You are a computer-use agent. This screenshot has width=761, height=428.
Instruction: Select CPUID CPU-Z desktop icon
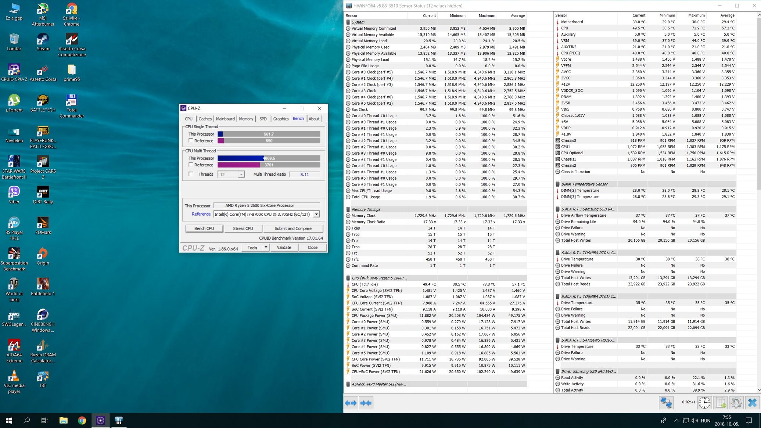[14, 73]
